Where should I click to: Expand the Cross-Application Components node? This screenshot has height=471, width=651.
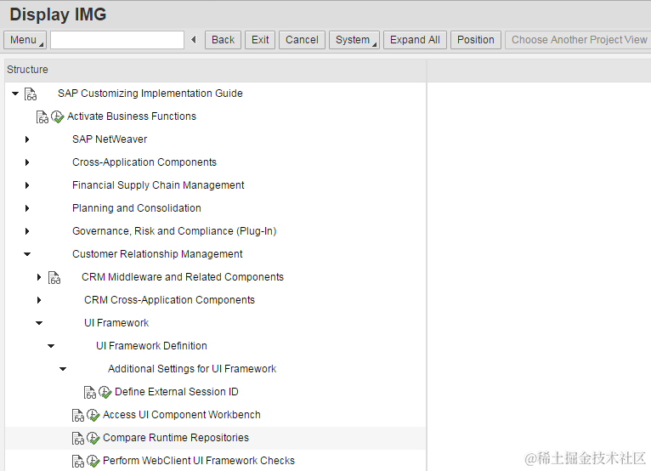[x=27, y=162]
